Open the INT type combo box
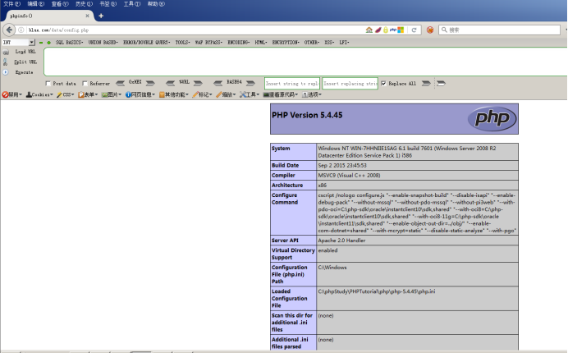Viewport: 568px width, 353px height. pyautogui.click(x=19, y=43)
